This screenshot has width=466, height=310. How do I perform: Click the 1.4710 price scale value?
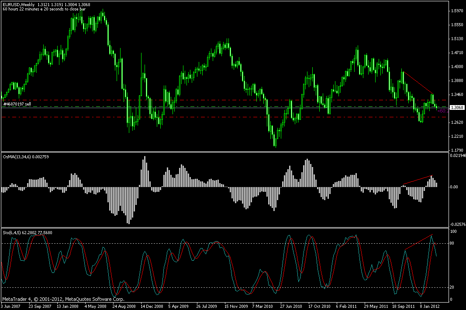tap(457, 53)
